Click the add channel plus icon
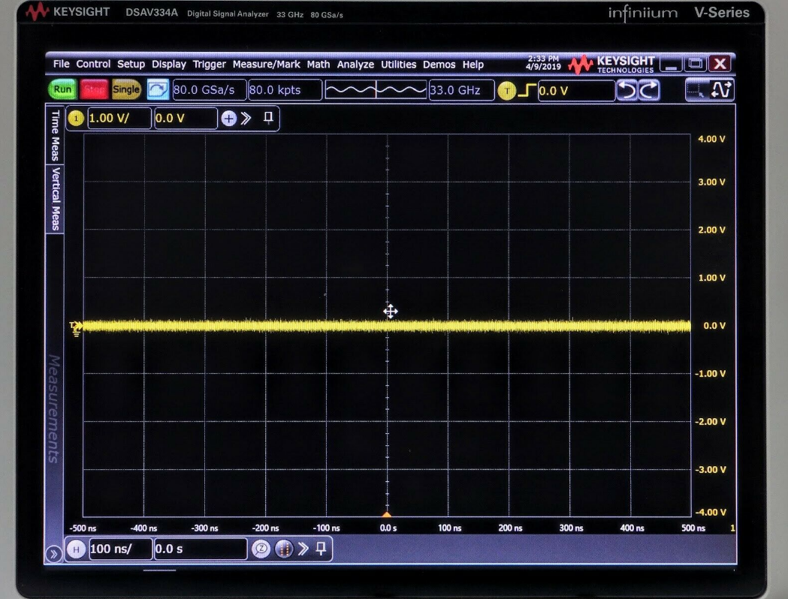This screenshot has width=788, height=599. (228, 119)
